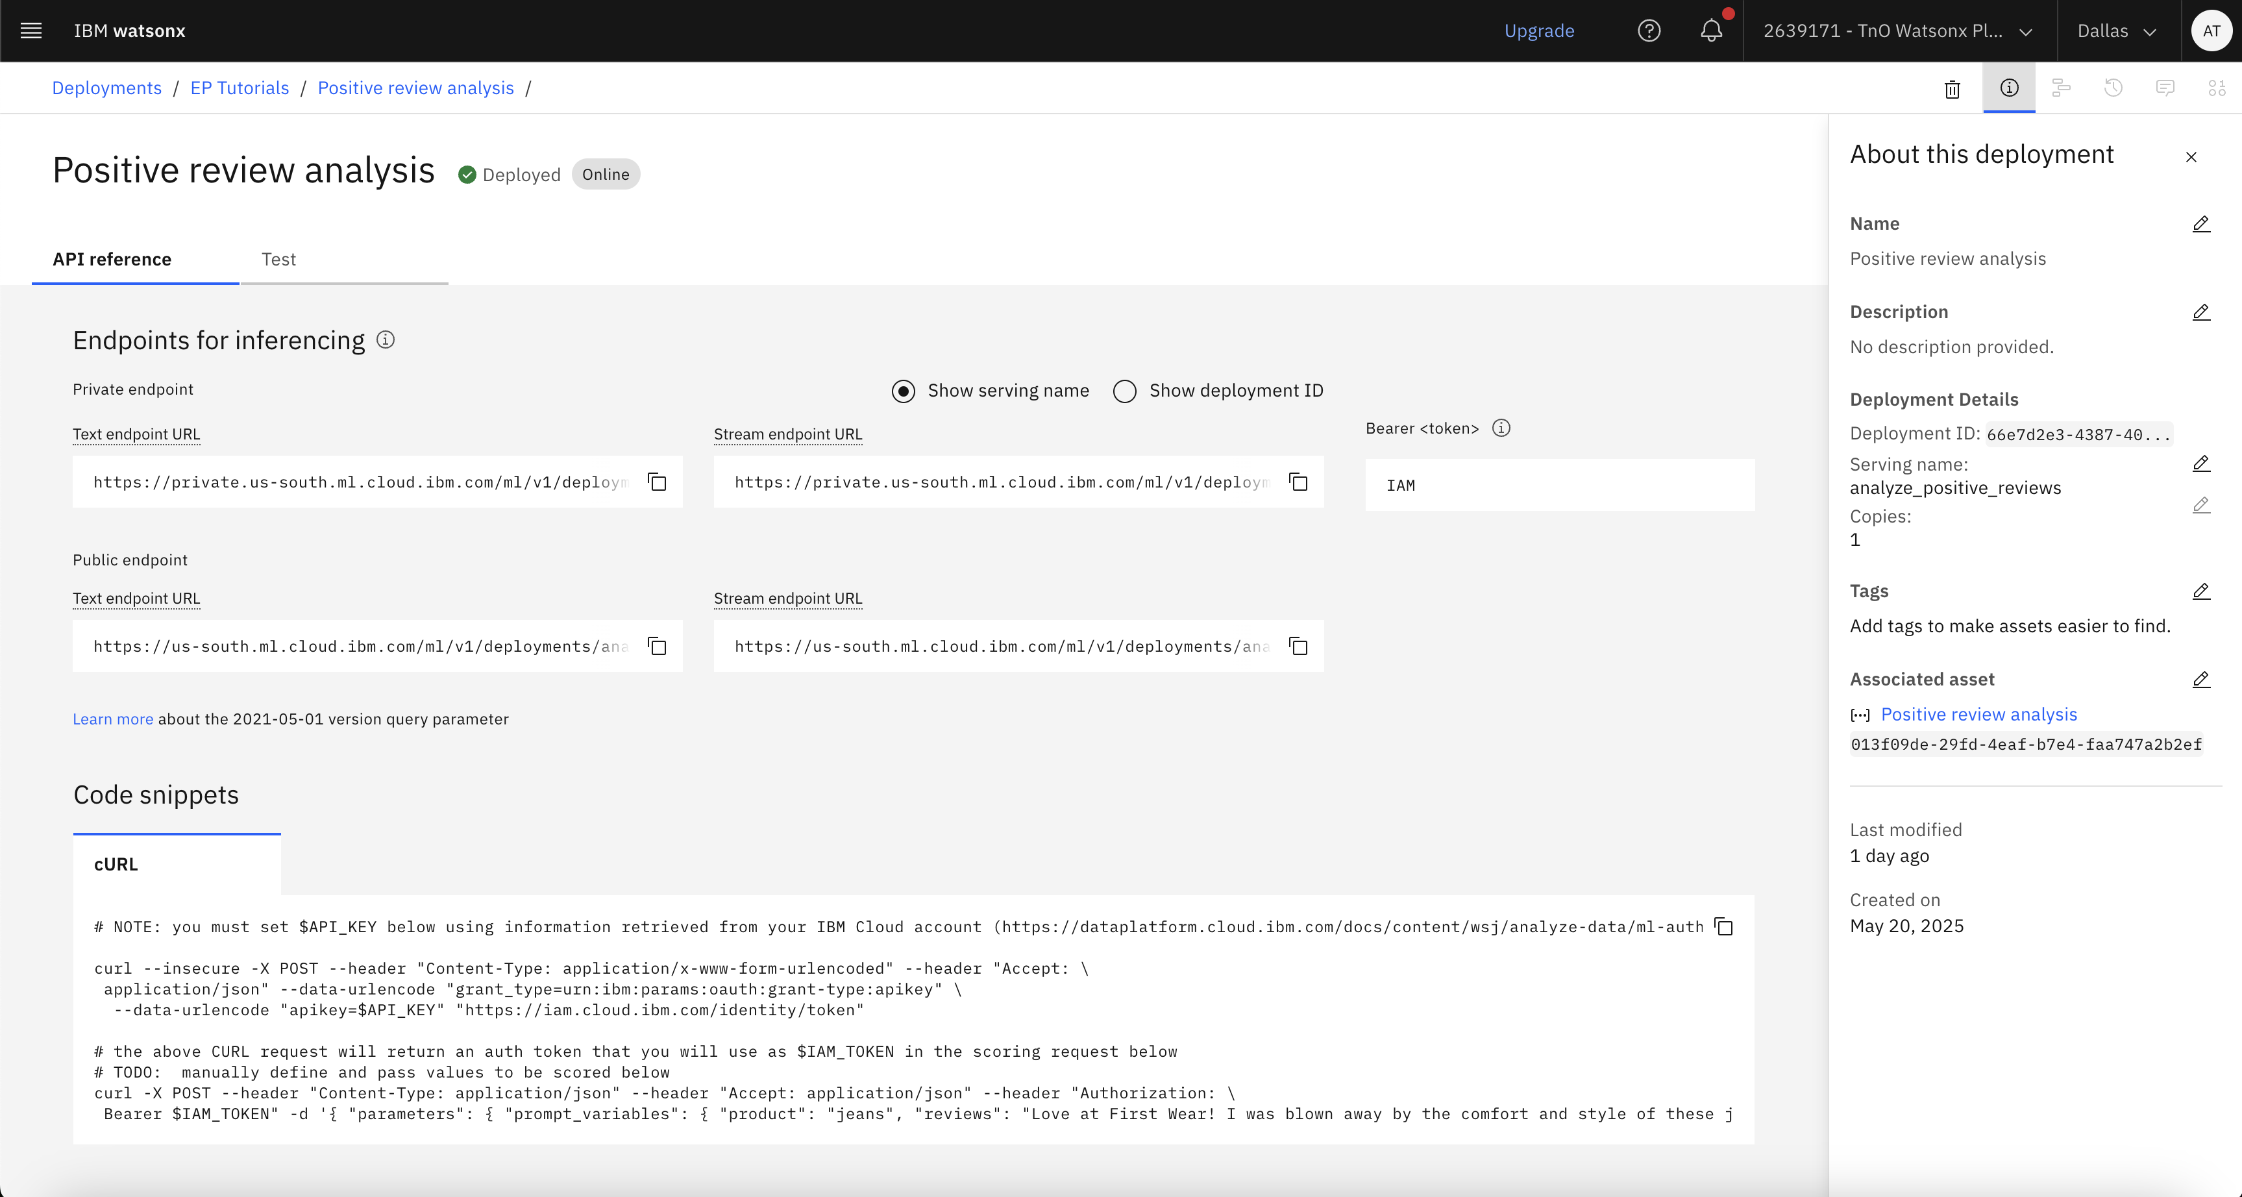Open the help question mark icon
The image size is (2242, 1197).
point(1649,31)
